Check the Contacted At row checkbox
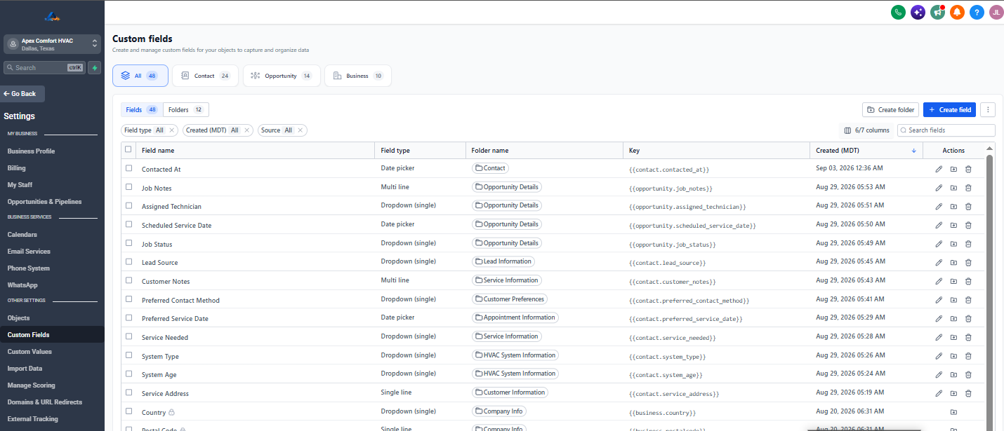Viewport: 1004px width, 431px height. tap(128, 168)
